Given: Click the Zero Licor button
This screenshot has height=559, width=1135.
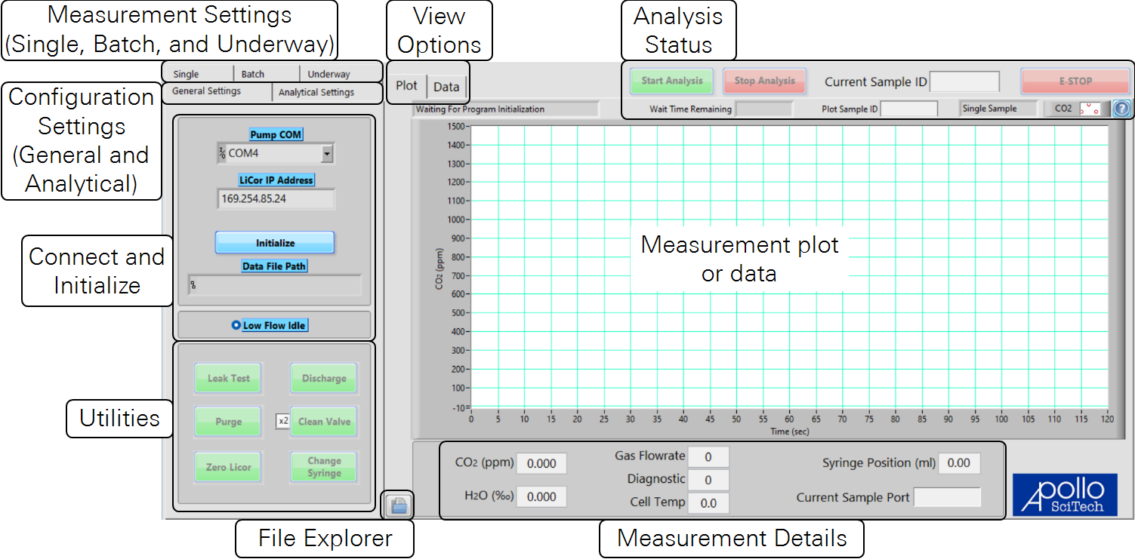Looking at the screenshot, I should click(228, 467).
